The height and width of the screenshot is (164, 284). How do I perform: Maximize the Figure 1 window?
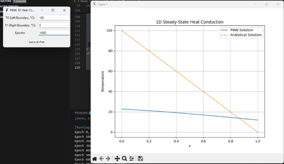(x=267, y=4)
